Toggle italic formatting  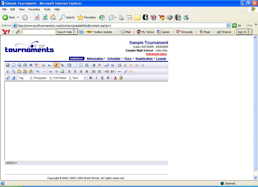(x=96, y=78)
